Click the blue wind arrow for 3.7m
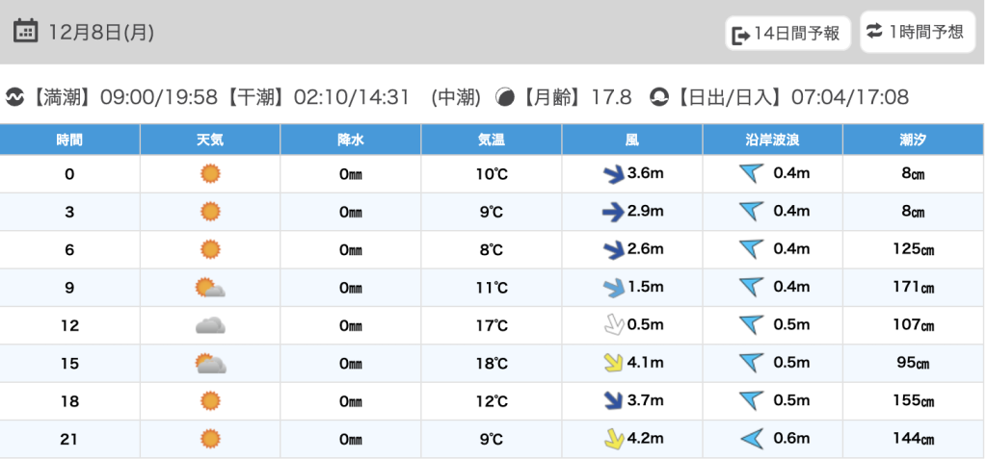 613,400
